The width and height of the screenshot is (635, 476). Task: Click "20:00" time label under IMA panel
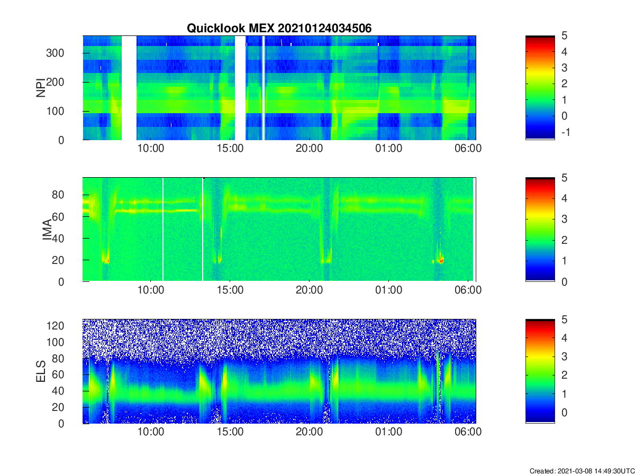click(x=310, y=291)
